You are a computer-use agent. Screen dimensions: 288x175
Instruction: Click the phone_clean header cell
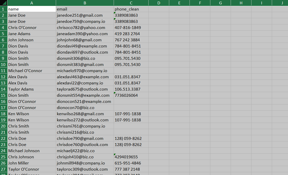pos(131,9)
